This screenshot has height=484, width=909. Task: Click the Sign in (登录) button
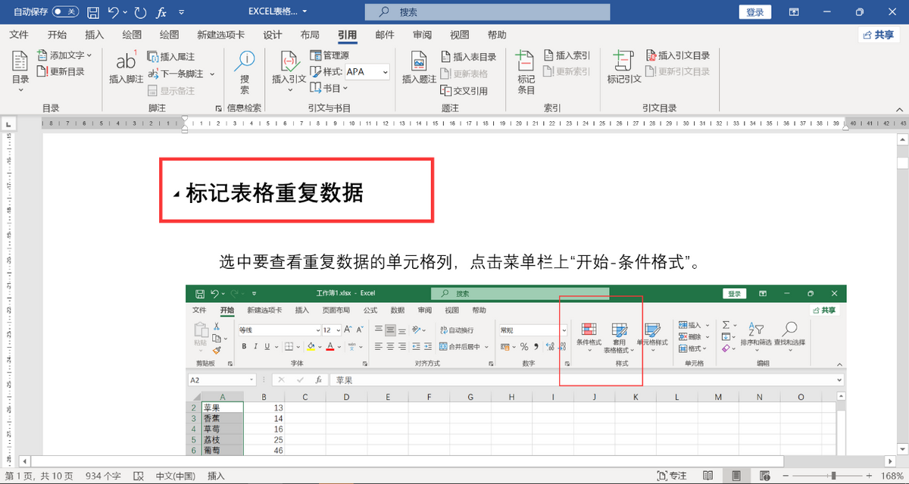(x=754, y=12)
